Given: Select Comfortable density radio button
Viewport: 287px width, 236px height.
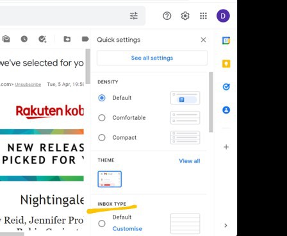Looking at the screenshot, I should click(x=102, y=118).
